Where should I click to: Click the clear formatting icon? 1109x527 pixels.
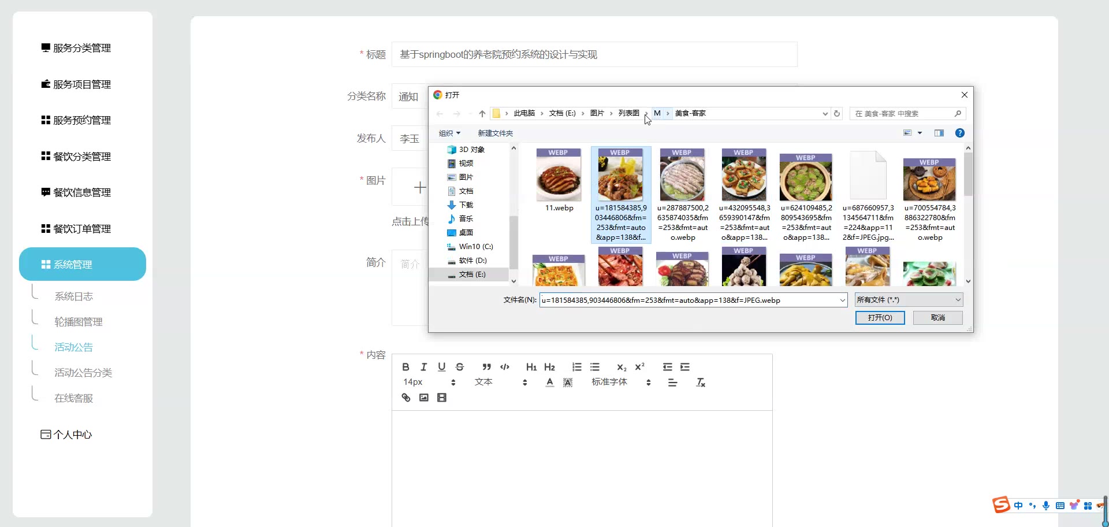tap(701, 383)
